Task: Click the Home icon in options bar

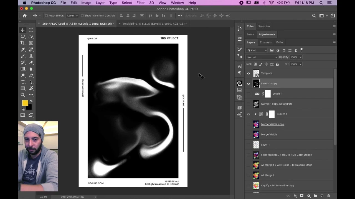Action: click(25, 16)
